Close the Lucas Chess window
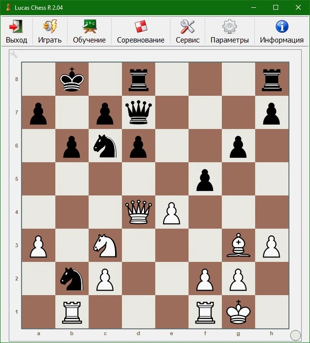The height and width of the screenshot is (343, 310). (298, 7)
